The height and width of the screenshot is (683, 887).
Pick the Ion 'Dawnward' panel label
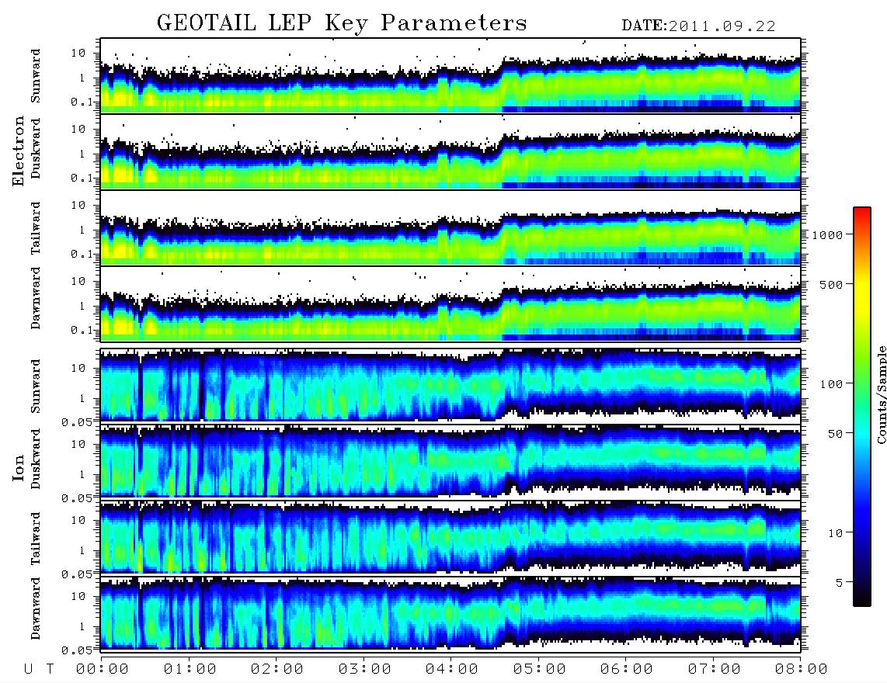pyautogui.click(x=36, y=608)
